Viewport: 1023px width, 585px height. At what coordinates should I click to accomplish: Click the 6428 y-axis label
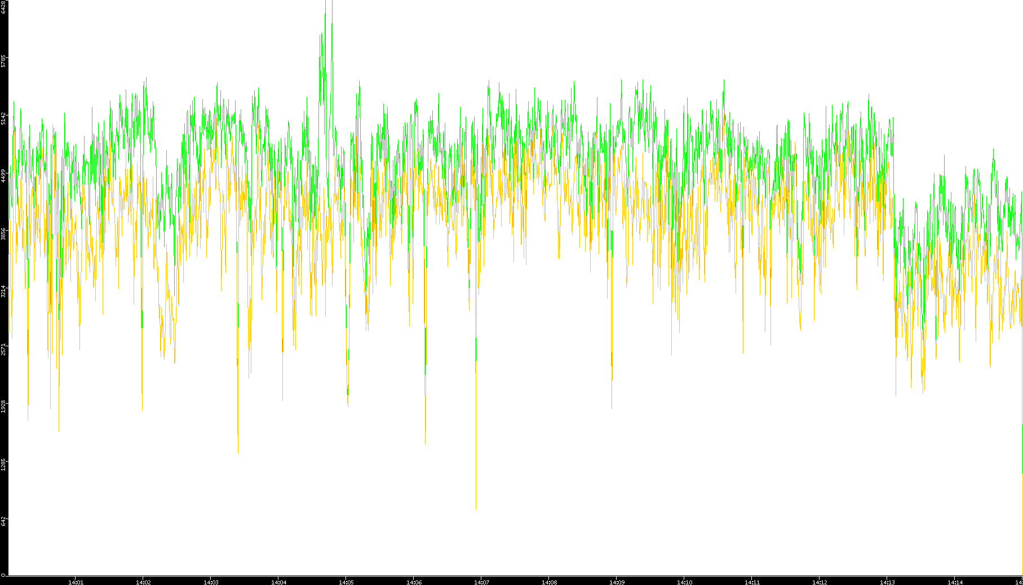3,7
